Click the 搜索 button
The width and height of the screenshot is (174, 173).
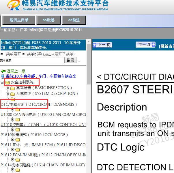(70, 60)
